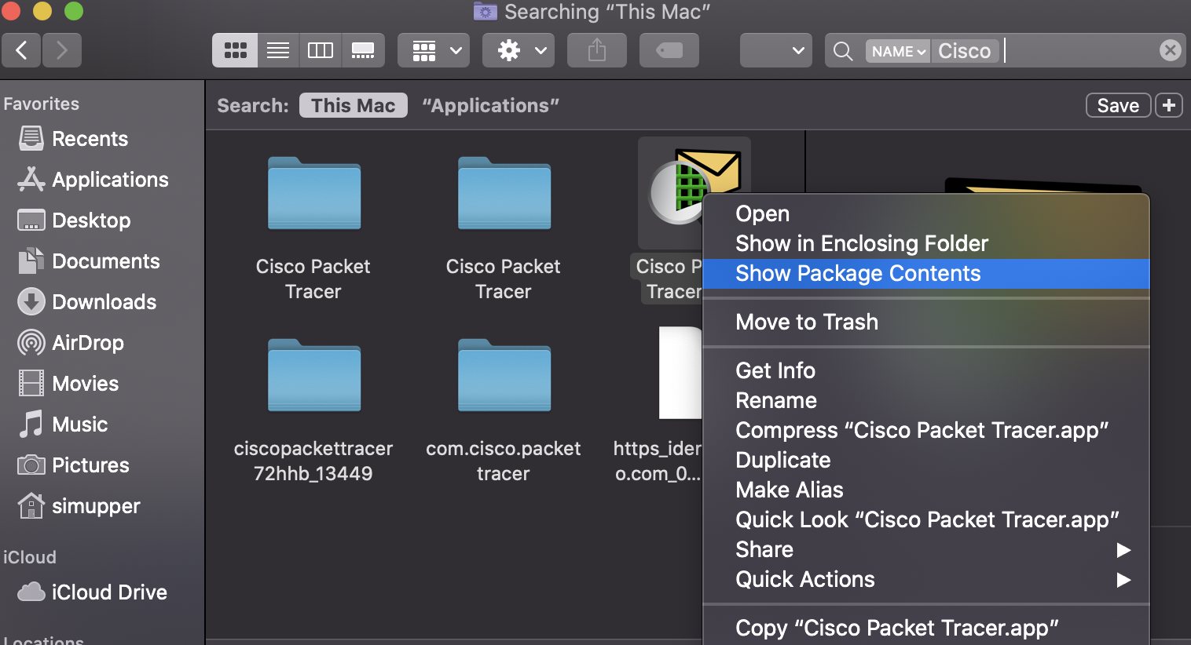Choose Show in Enclosing Folder
This screenshot has height=645, width=1191.
[925, 243]
